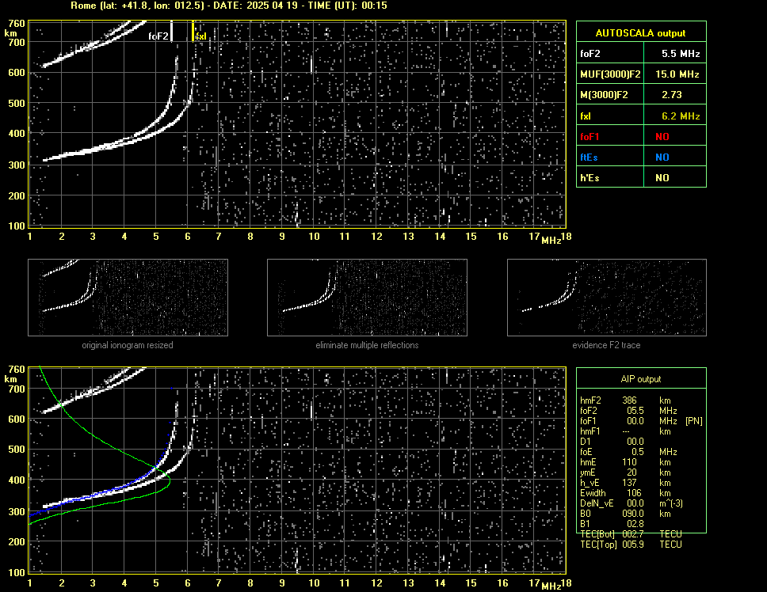Click the white foF2 label inside the ionogram plot
Image resolution: width=767 pixels, height=592 pixels.
point(158,36)
